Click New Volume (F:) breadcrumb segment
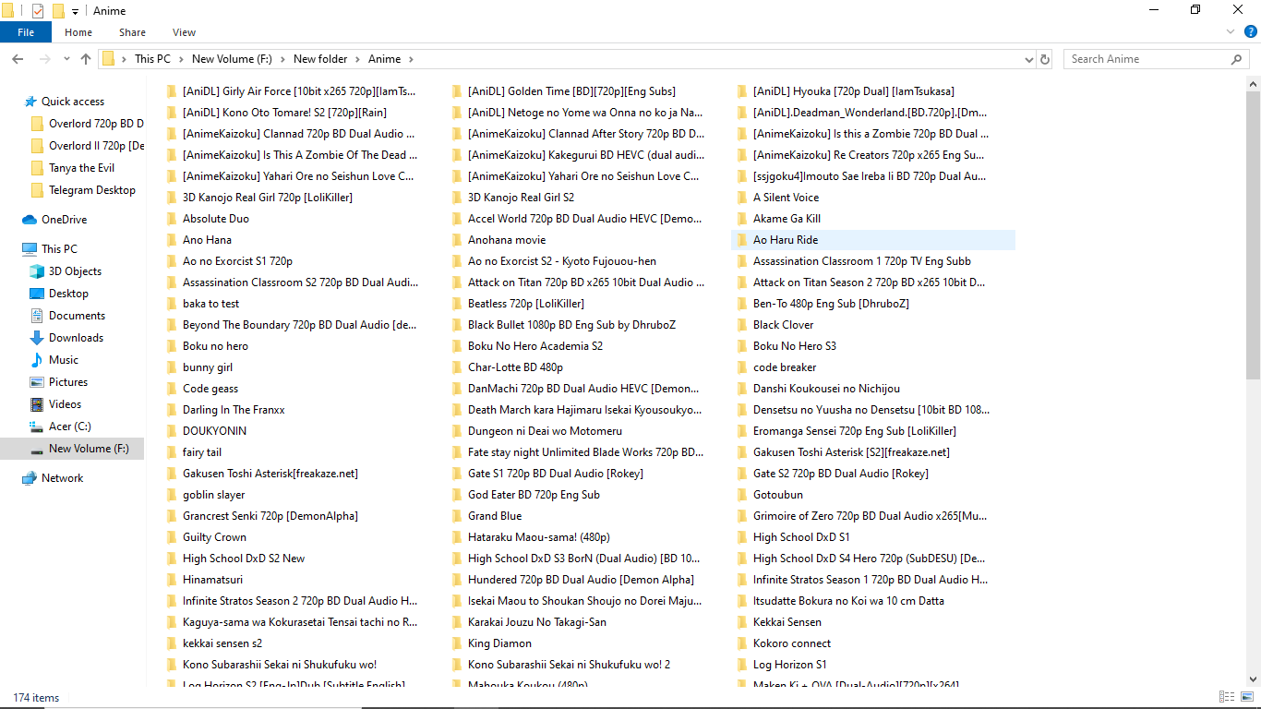Viewport: 1261px width, 709px height. (x=232, y=59)
